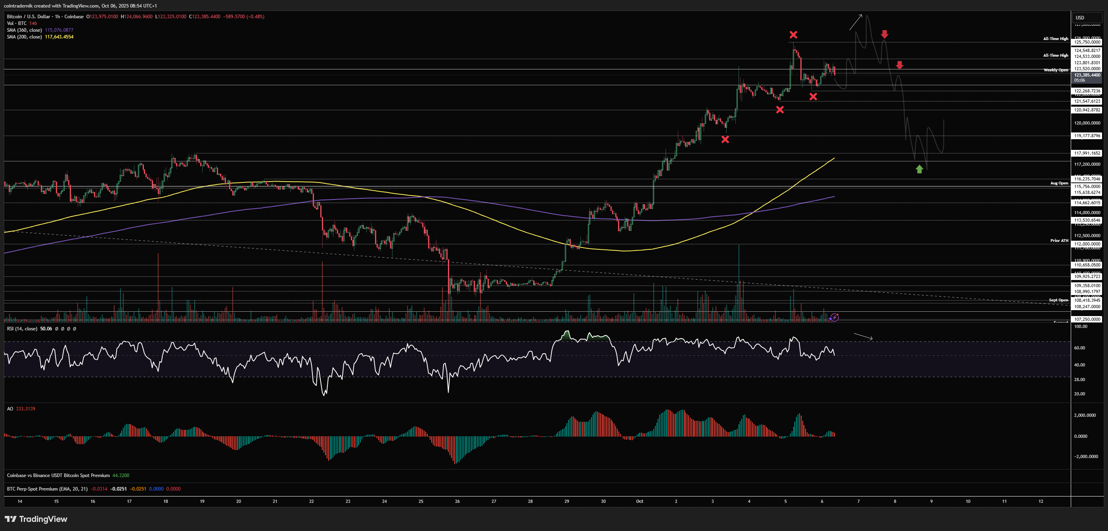Click the white diagonal arrow near chart top
Image resolution: width=1108 pixels, height=531 pixels.
(856, 22)
